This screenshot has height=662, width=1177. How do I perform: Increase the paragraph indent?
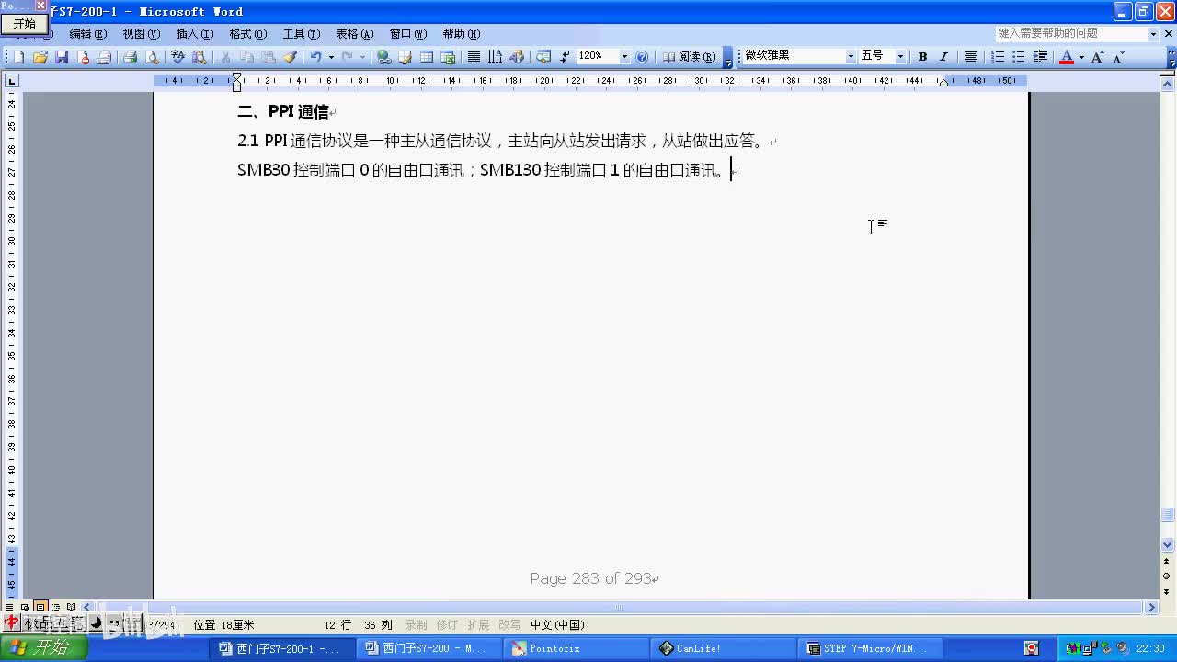[1041, 57]
